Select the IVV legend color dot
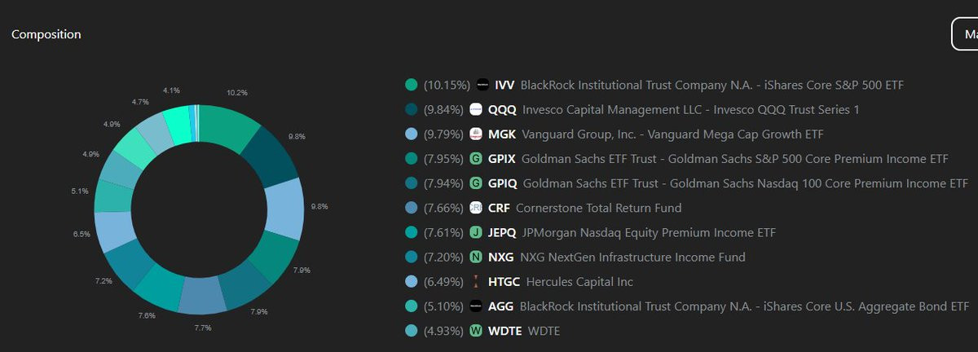 click(x=412, y=85)
